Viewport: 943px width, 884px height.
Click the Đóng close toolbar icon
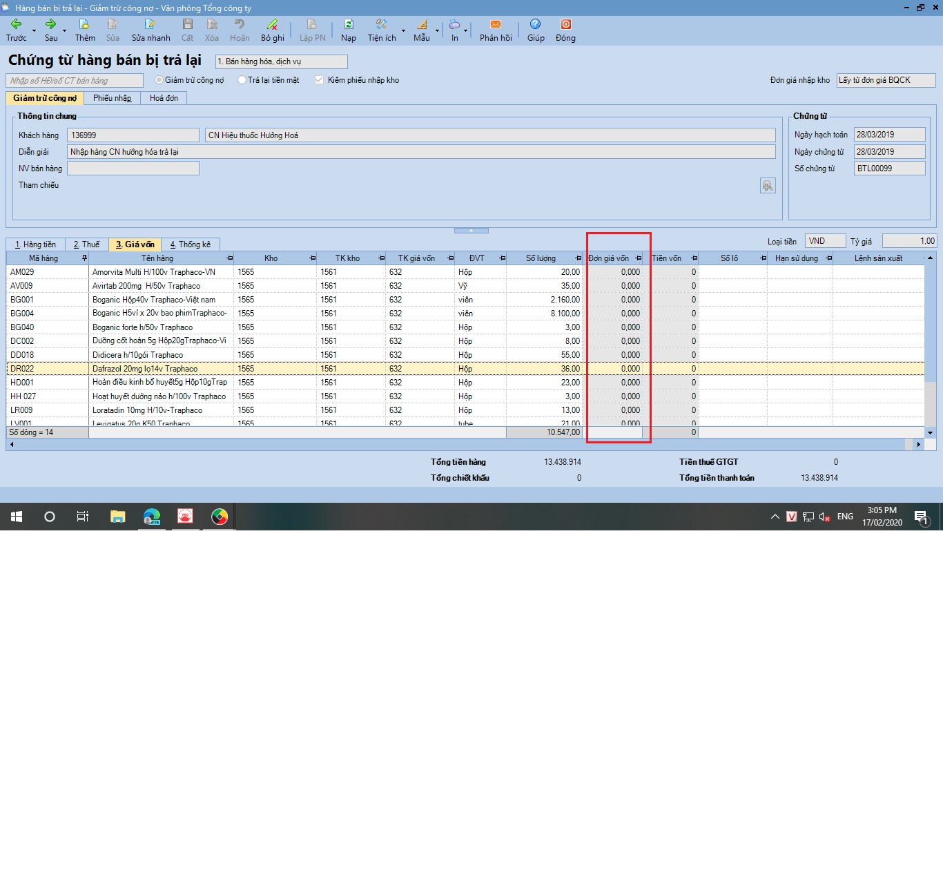pos(565,24)
